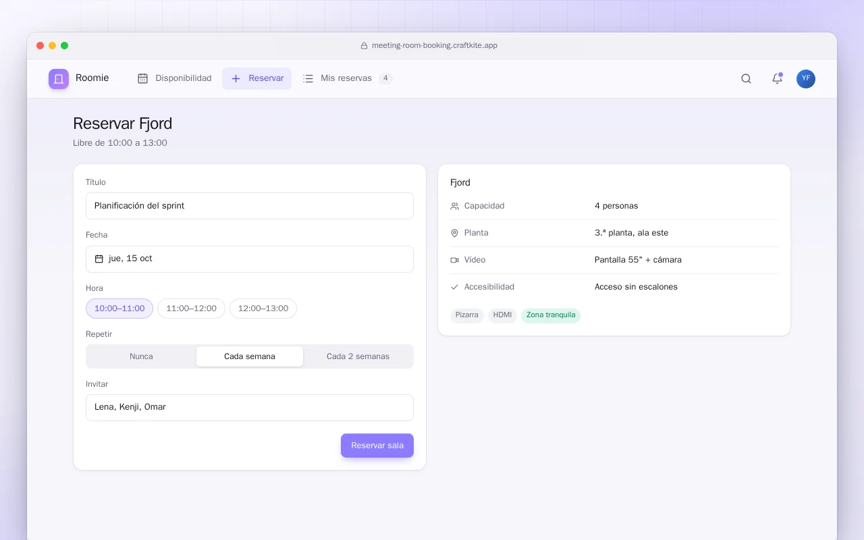Set repeat to Cada 2 semanas

tap(358, 356)
